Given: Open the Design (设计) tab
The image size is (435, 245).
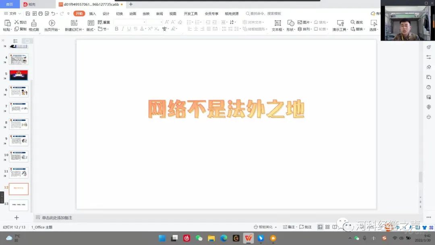Looking at the screenshot, I should click(x=106, y=14).
